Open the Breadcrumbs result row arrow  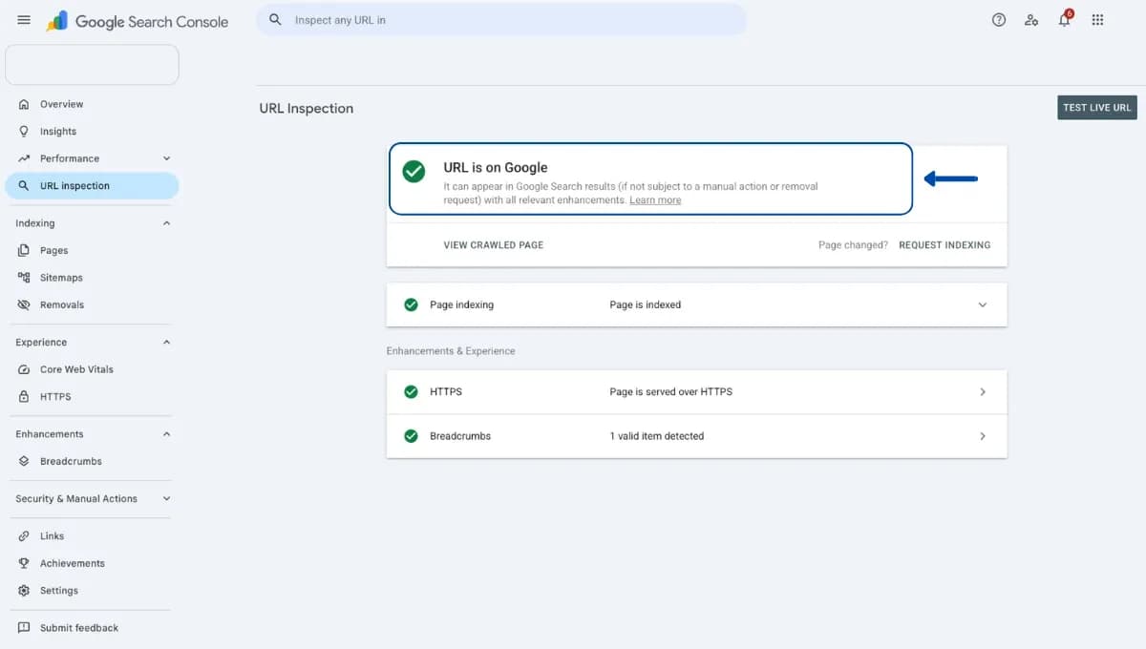983,436
